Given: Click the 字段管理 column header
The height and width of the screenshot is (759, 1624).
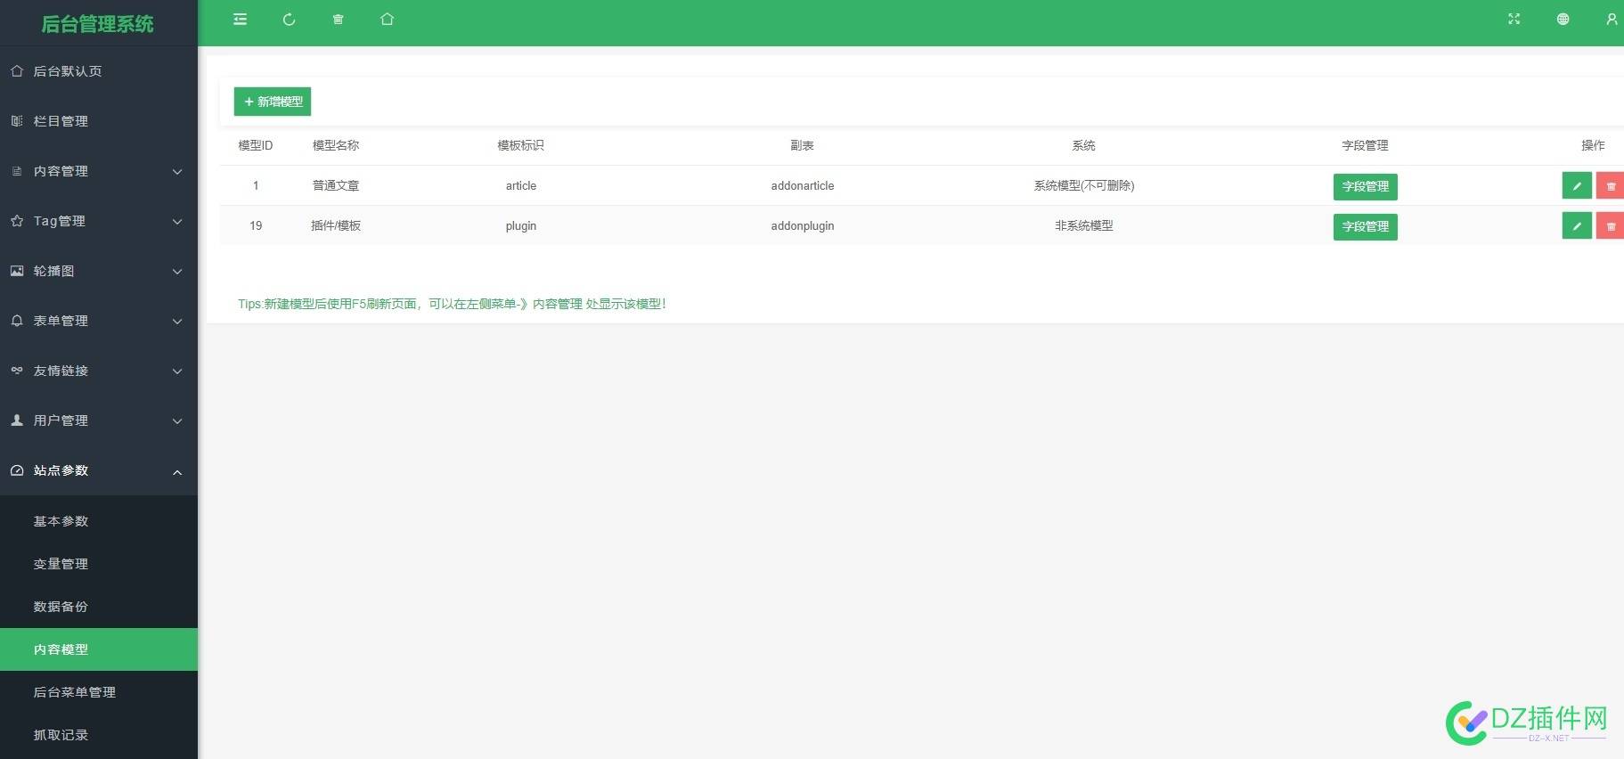Looking at the screenshot, I should pyautogui.click(x=1366, y=145).
